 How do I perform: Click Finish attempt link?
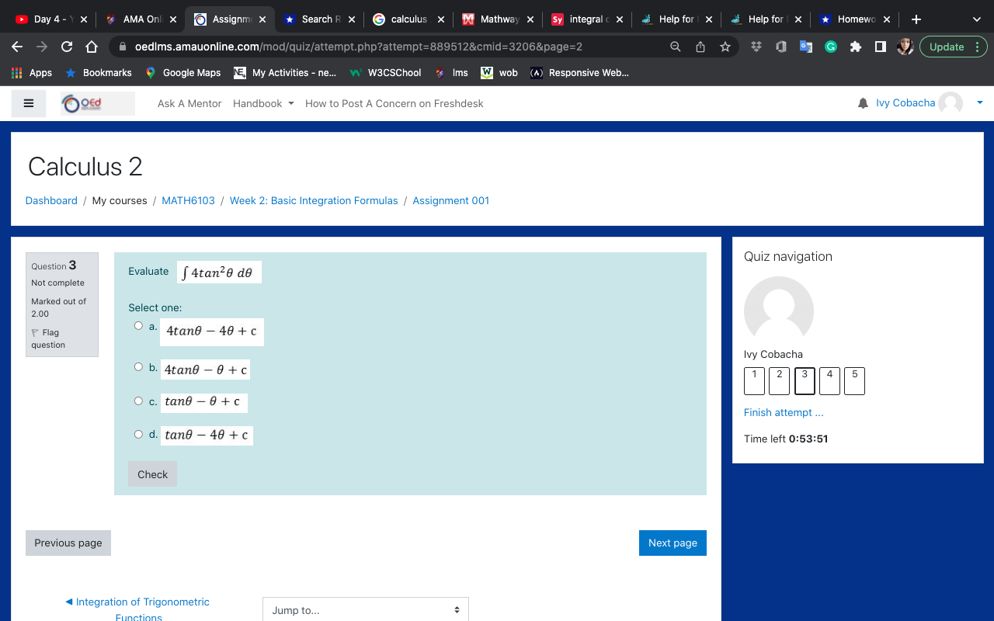tap(784, 412)
